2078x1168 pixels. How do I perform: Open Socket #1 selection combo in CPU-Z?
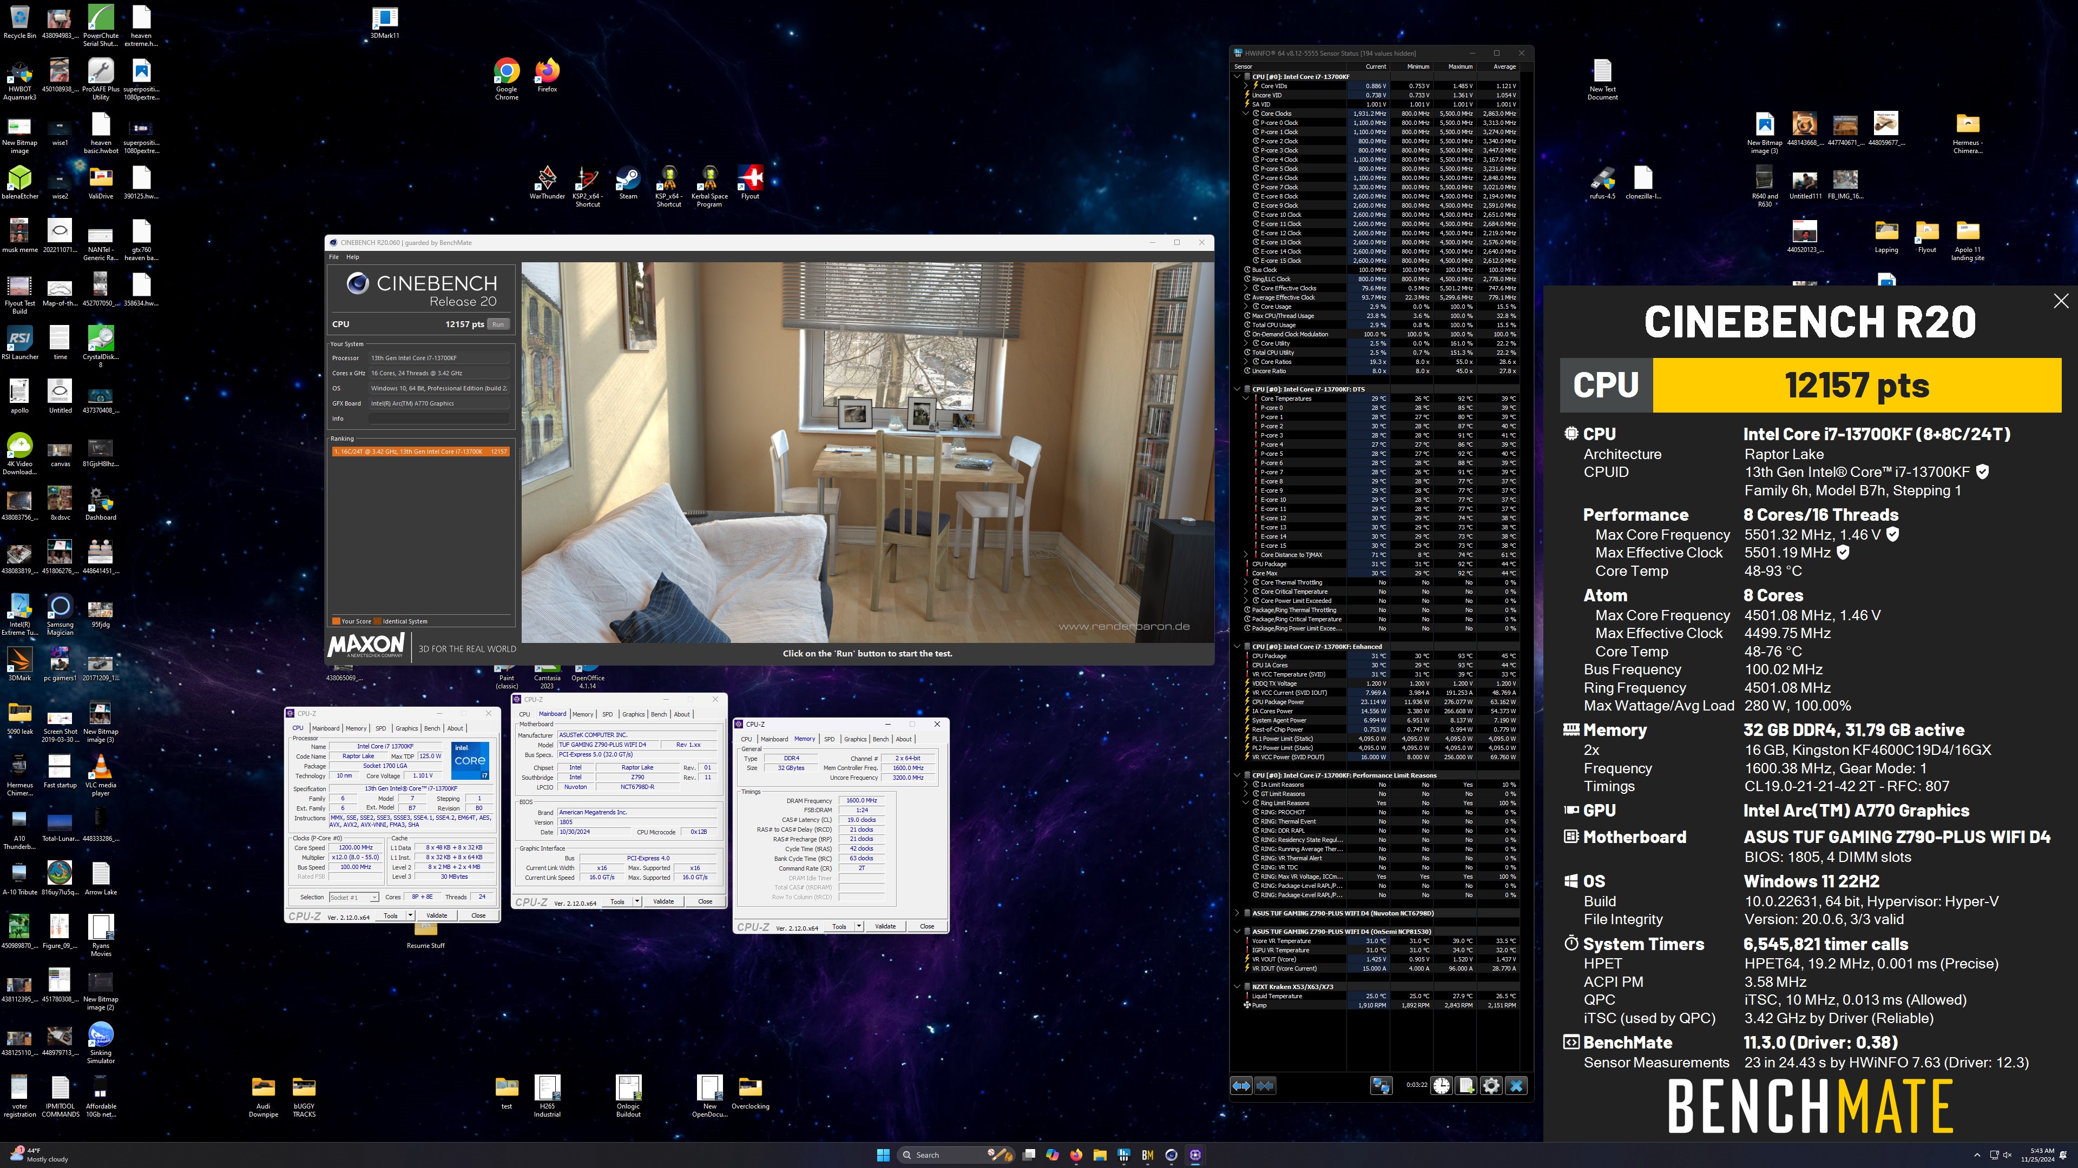pyautogui.click(x=354, y=897)
